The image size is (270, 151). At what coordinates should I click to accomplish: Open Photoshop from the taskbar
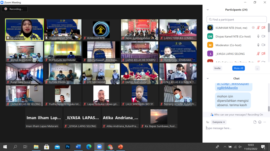68,147
